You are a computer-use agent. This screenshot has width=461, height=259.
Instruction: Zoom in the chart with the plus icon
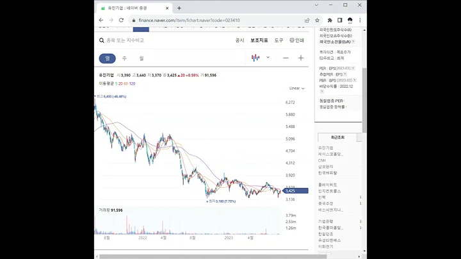[301, 58]
